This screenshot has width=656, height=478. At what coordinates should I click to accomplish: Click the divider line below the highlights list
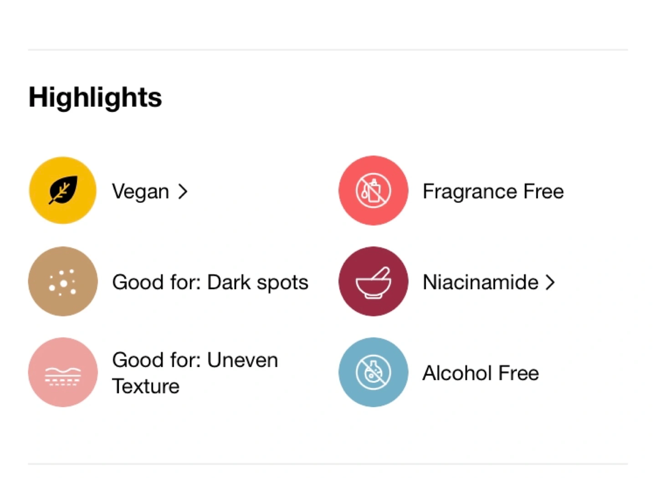(x=328, y=464)
